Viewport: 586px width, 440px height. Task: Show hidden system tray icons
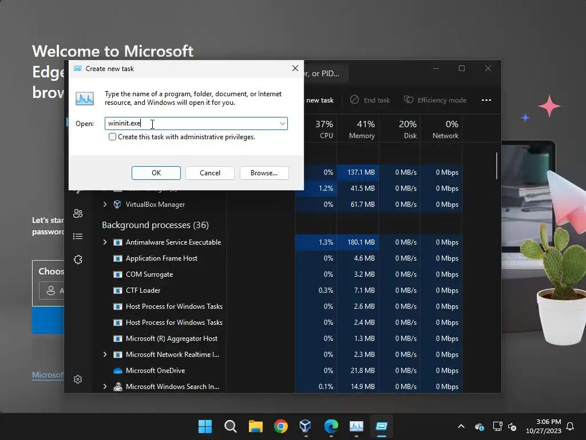click(x=461, y=426)
